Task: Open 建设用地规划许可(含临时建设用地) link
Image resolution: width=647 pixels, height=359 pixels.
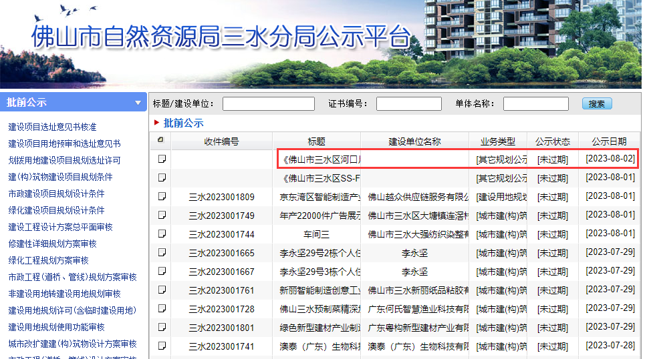Action: click(73, 310)
